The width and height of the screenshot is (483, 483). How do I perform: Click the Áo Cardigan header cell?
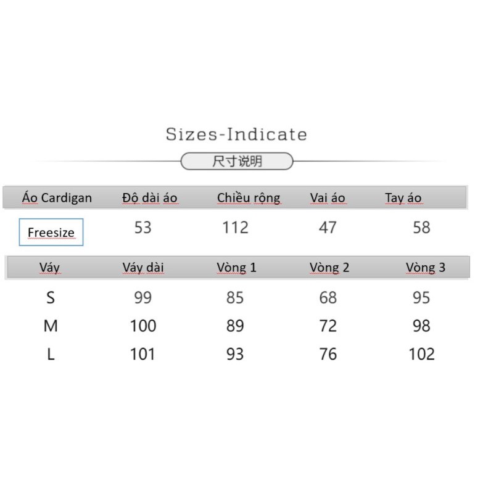click(57, 198)
